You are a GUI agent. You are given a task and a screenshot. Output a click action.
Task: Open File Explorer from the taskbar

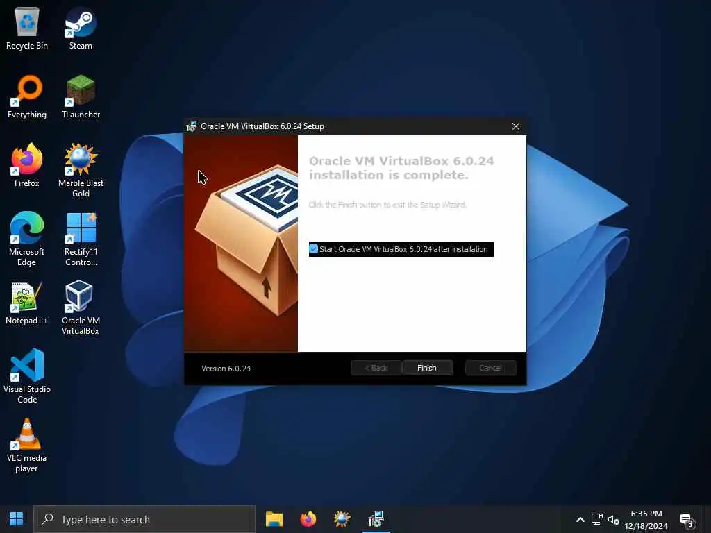pyautogui.click(x=274, y=519)
